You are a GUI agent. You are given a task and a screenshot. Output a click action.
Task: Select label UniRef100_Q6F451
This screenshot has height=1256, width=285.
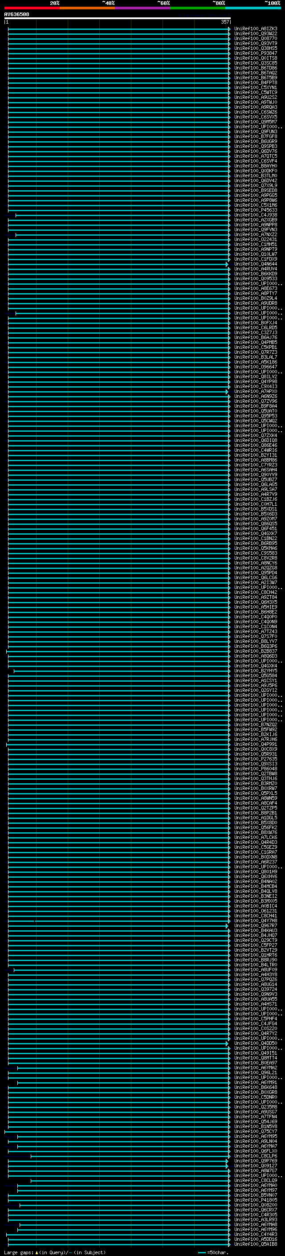click(x=255, y=528)
